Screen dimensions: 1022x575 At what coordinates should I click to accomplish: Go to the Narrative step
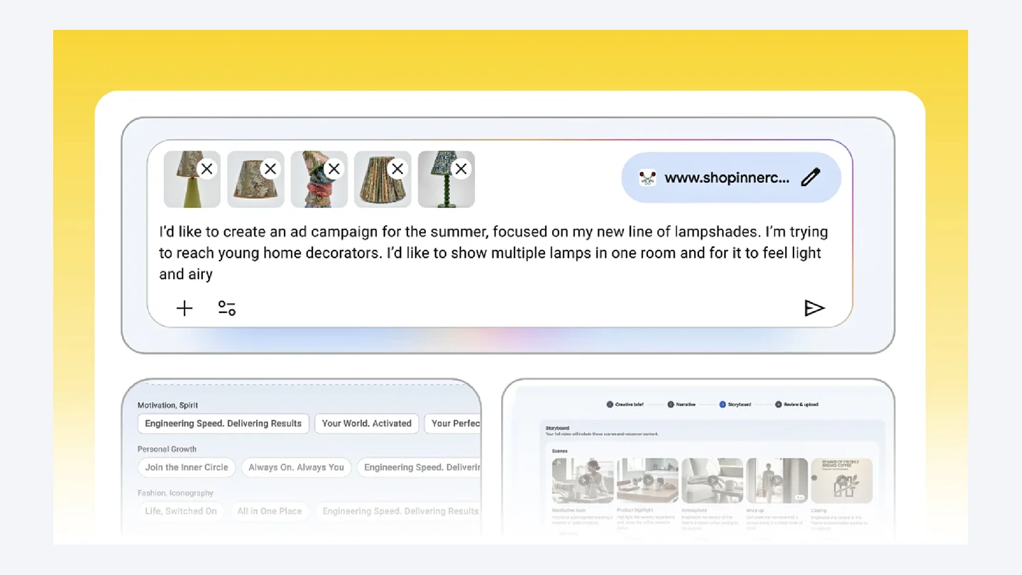click(x=681, y=405)
